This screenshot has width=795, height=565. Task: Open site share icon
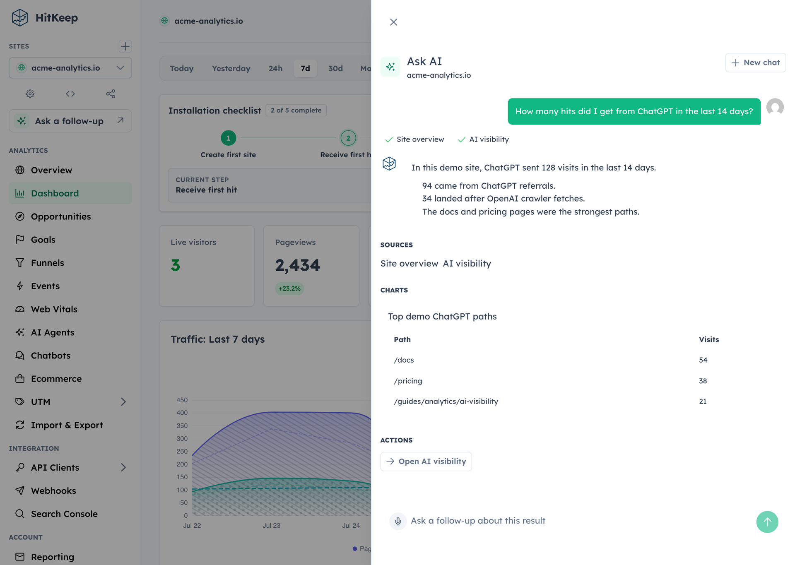point(111,94)
